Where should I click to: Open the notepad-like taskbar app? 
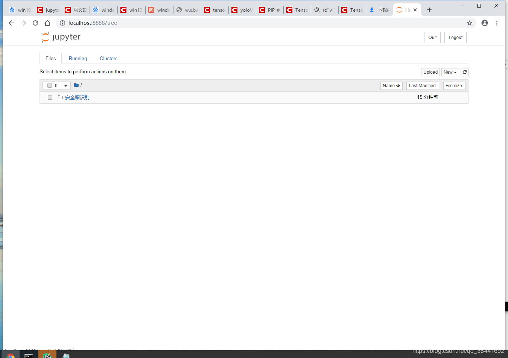[x=65, y=355]
